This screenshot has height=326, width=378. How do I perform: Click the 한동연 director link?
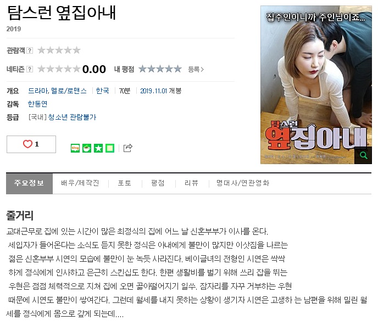pyautogui.click(x=37, y=104)
